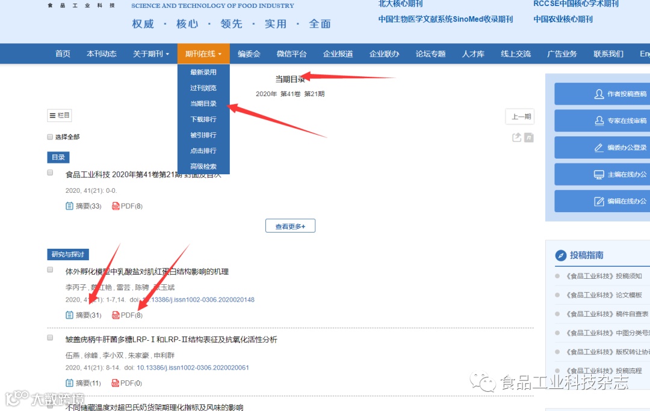Open the DOI link ending in 2020020061
This screenshot has width=650, height=411.
pyautogui.click(x=193, y=368)
